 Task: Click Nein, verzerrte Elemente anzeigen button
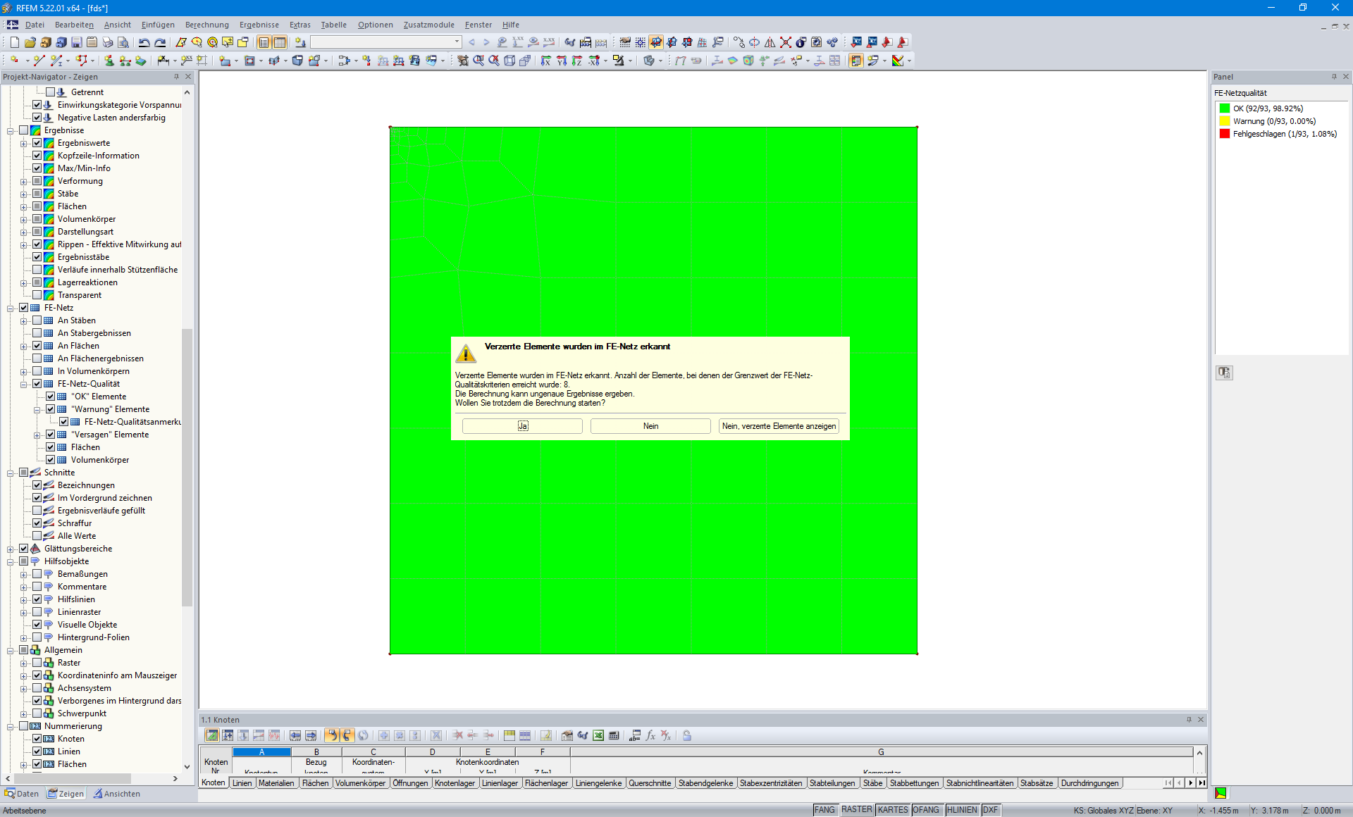[779, 426]
